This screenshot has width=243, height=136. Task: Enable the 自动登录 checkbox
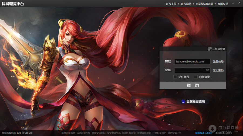click(196, 77)
